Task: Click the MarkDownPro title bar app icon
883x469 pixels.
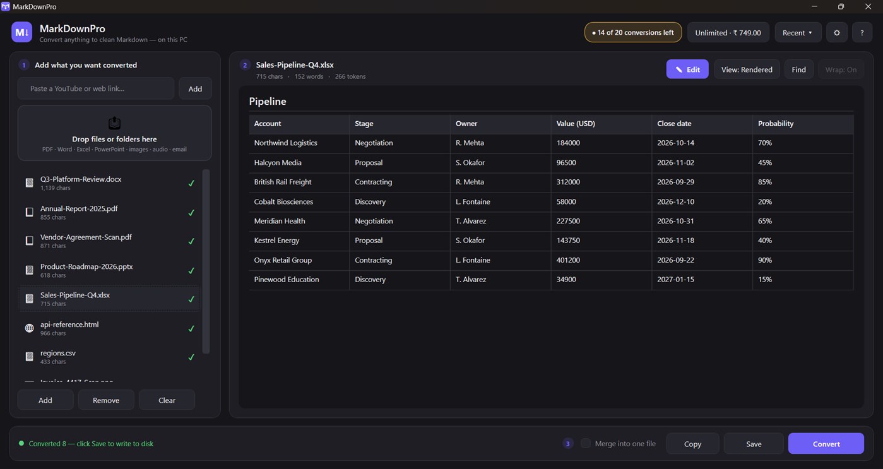Action: (x=6, y=6)
